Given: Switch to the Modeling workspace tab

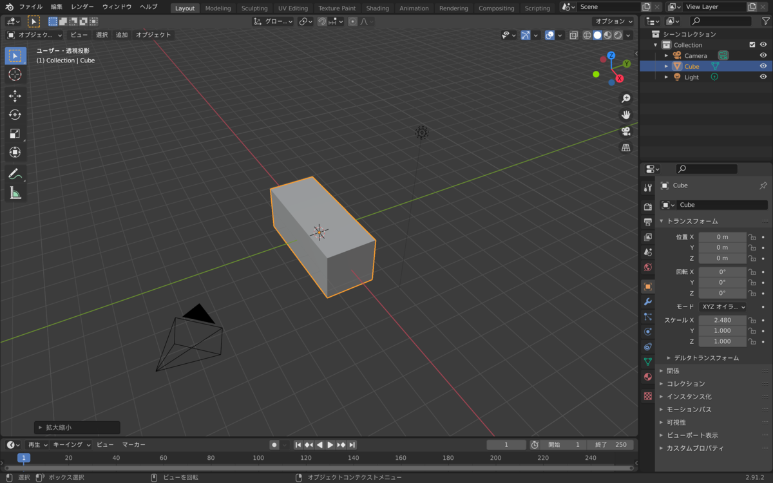Looking at the screenshot, I should tap(218, 8).
